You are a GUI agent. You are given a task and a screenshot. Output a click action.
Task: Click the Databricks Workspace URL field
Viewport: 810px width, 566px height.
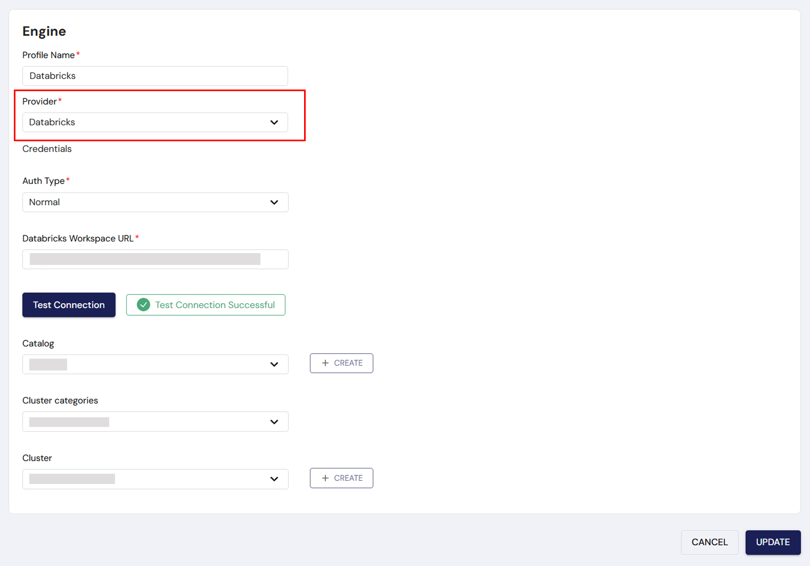(x=154, y=259)
